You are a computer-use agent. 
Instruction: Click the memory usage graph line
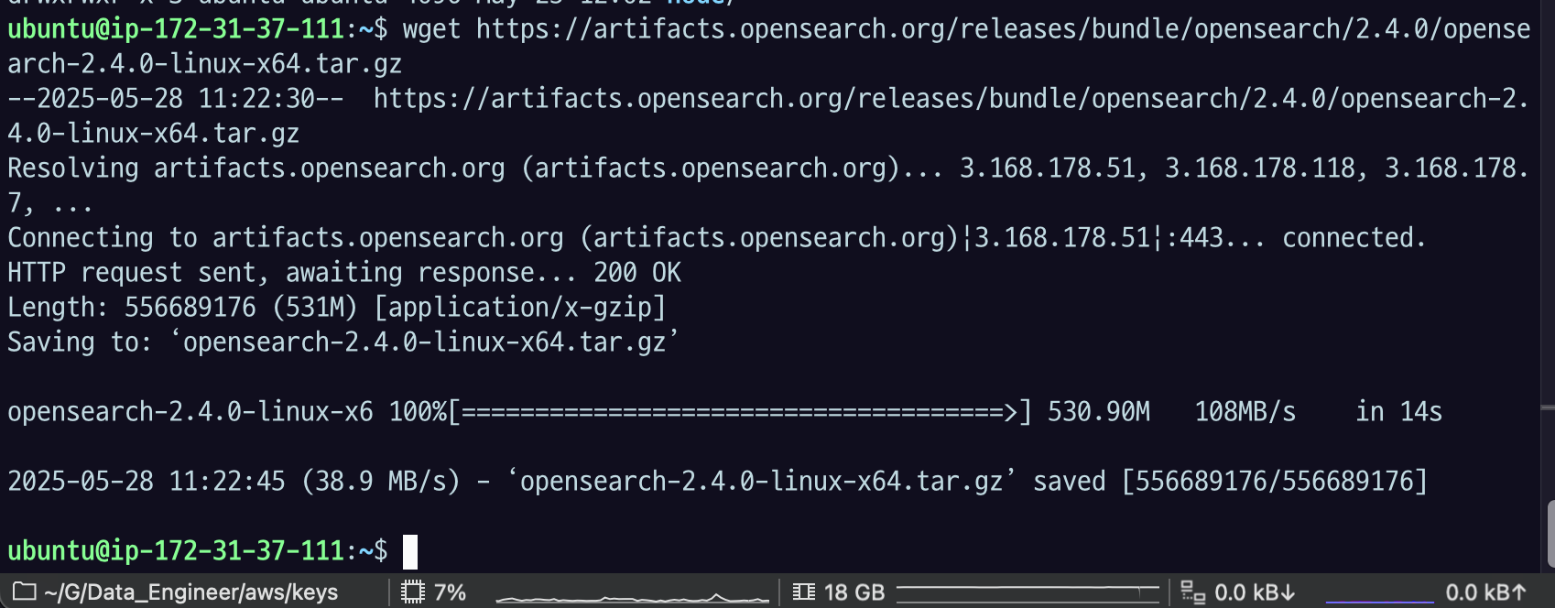click(1028, 592)
